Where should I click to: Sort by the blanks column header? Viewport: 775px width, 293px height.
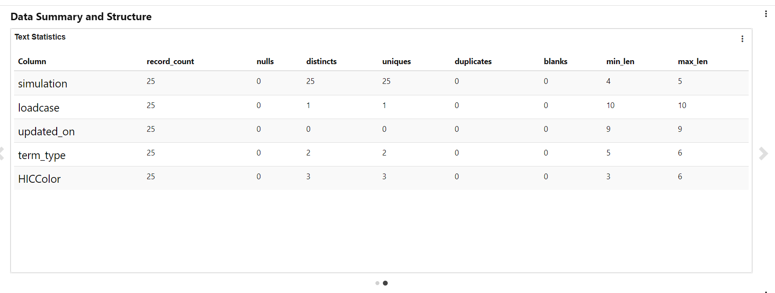555,61
